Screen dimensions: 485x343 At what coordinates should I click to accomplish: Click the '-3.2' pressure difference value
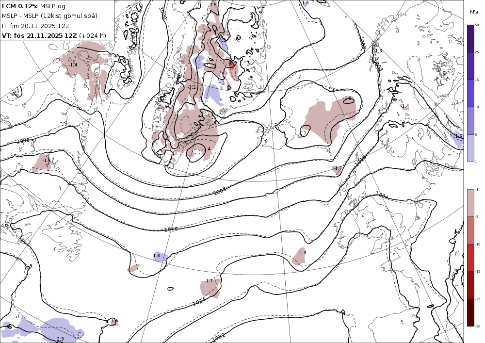(192, 87)
